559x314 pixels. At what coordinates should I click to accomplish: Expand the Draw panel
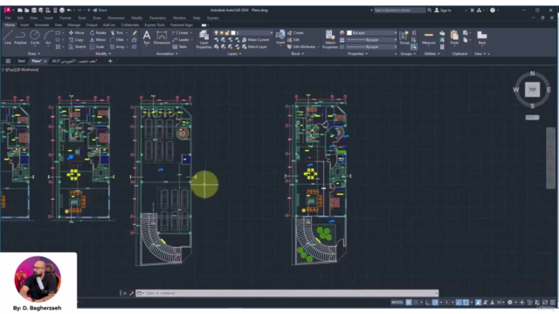click(34, 54)
